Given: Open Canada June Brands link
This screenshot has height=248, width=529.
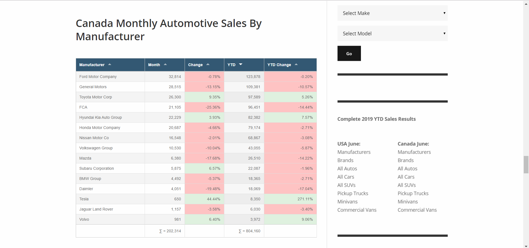Looking at the screenshot, I should tap(406, 160).
